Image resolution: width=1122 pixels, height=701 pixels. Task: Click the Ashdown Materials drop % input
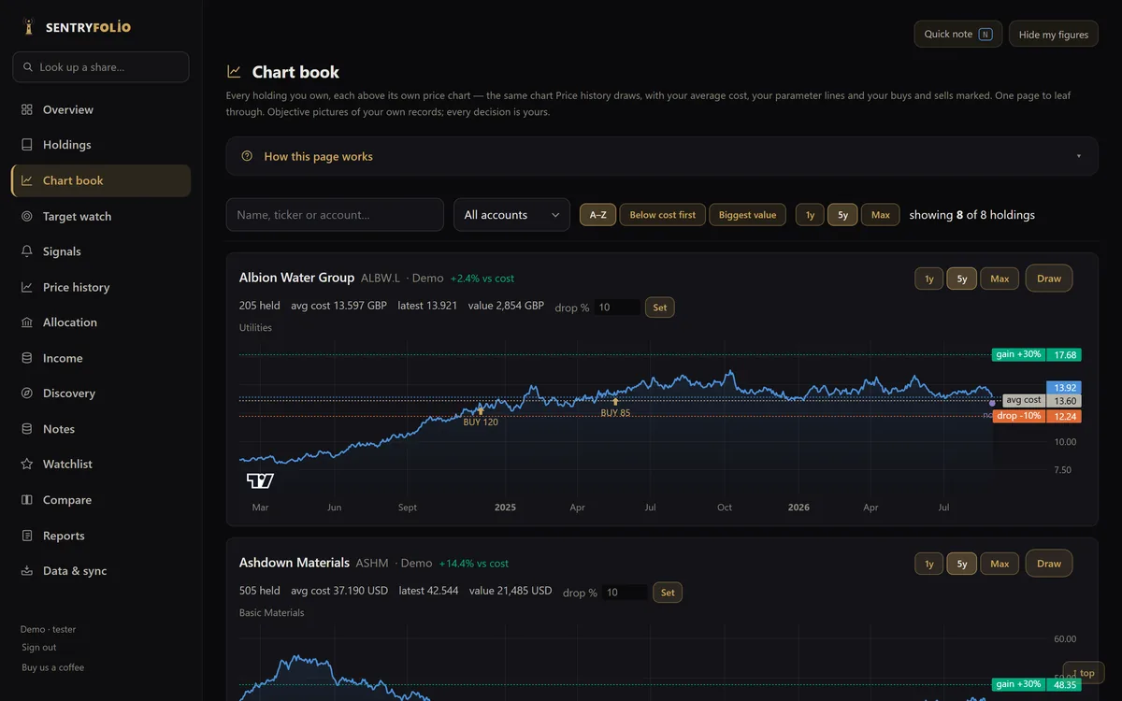pyautogui.click(x=625, y=593)
